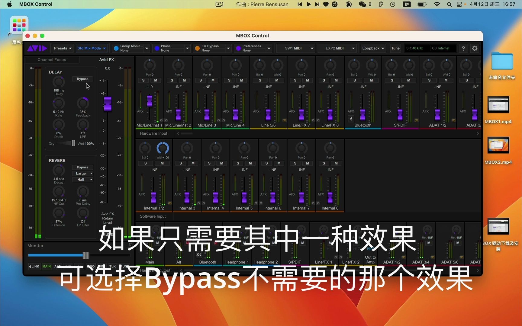The height and width of the screenshot is (326, 522).
Task: Click the Avid logo in MBOX Control
Action: coord(37,48)
